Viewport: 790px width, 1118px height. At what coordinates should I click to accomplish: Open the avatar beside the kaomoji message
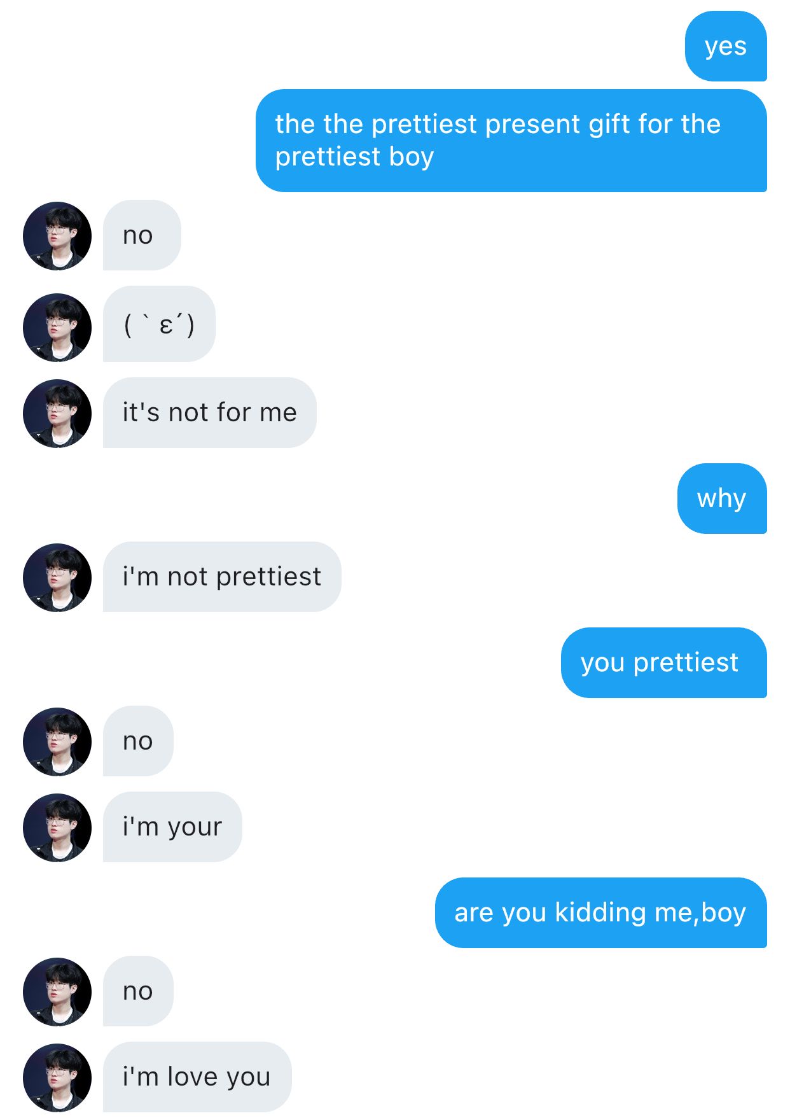pos(57,328)
